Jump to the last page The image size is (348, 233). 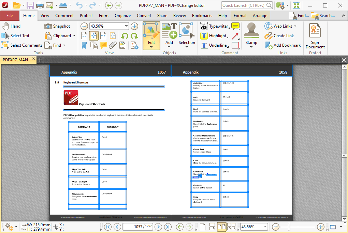point(168,227)
